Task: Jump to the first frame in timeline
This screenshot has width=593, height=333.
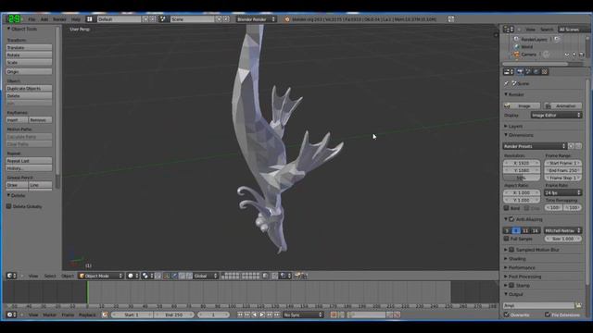Action: (240, 314)
